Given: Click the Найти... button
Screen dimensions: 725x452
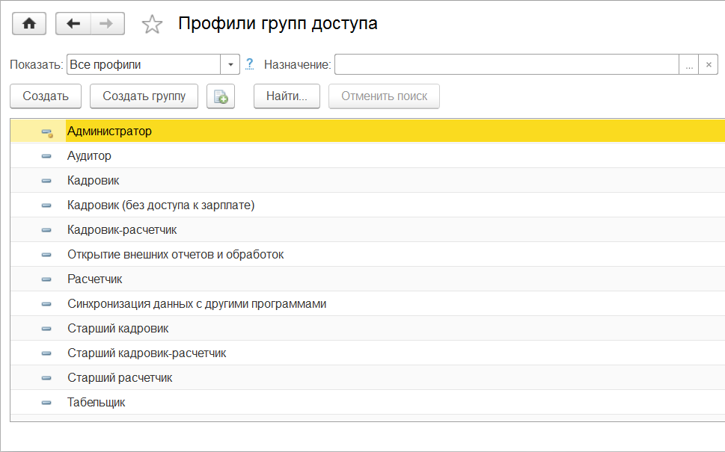Looking at the screenshot, I should (287, 96).
